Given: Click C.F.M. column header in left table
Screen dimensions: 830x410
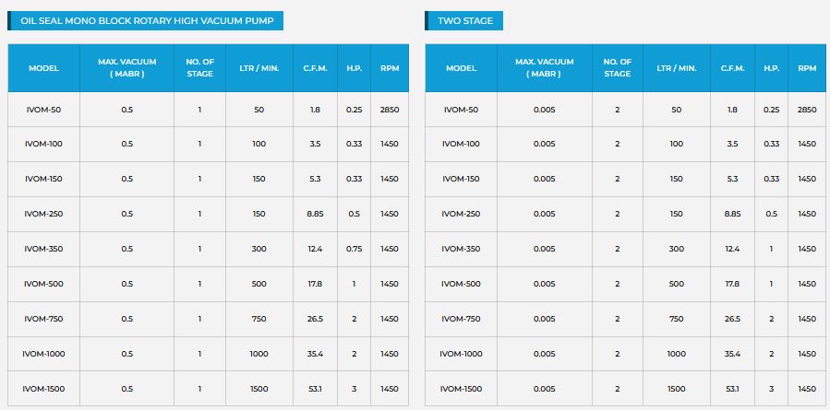Looking at the screenshot, I should [316, 68].
